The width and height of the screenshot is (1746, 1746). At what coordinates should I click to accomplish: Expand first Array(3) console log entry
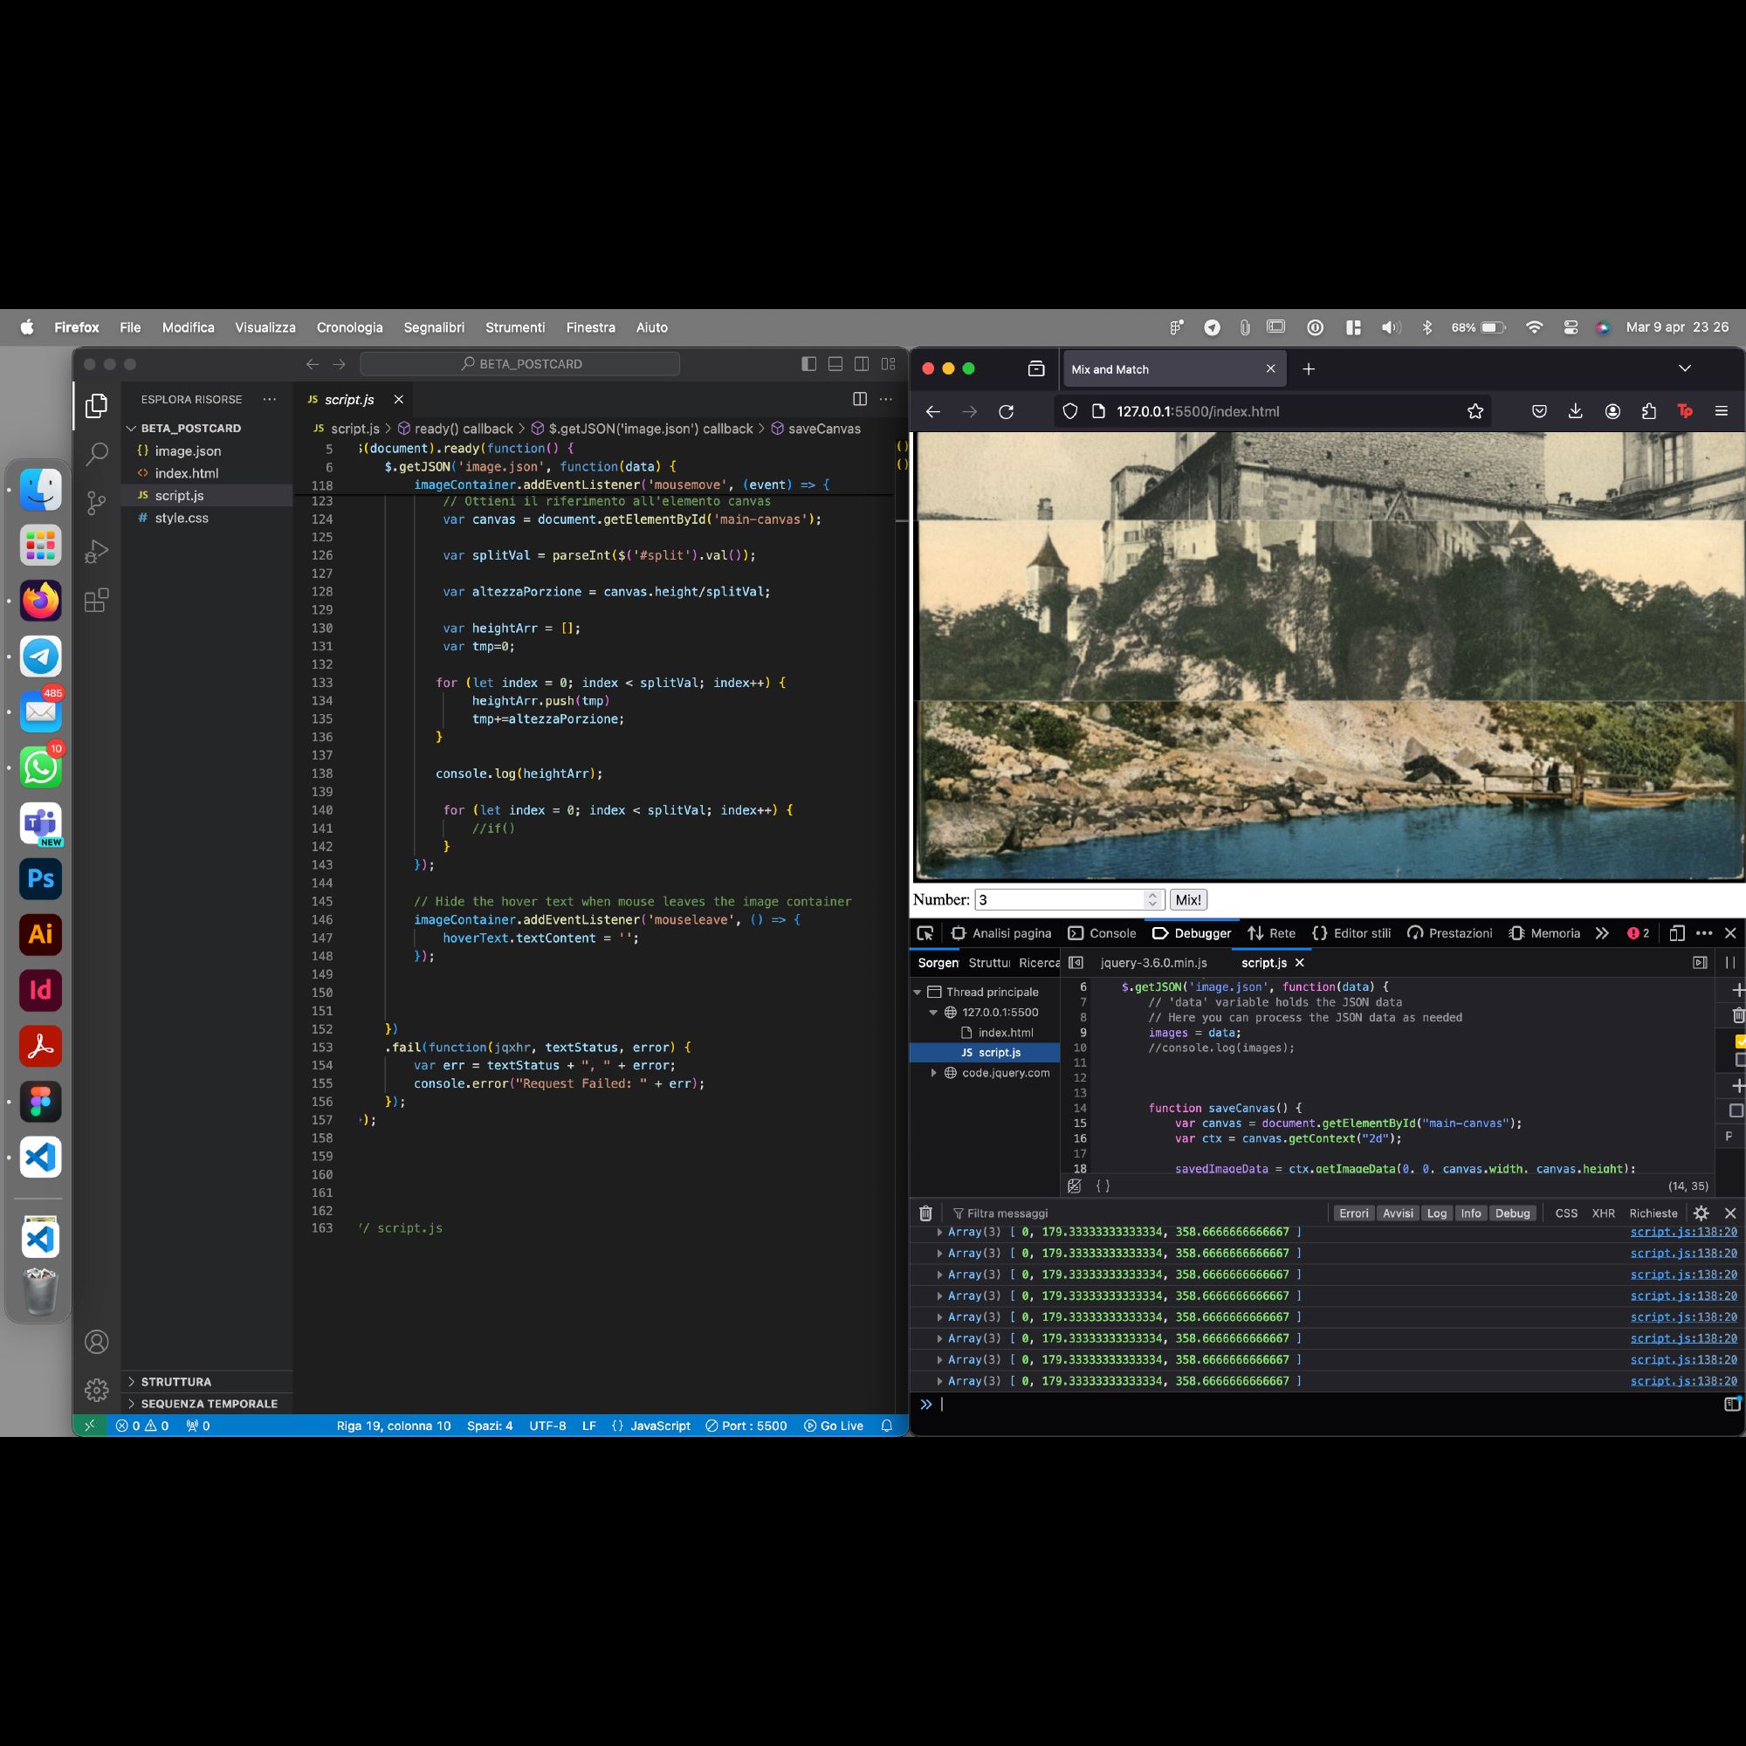940,1233
